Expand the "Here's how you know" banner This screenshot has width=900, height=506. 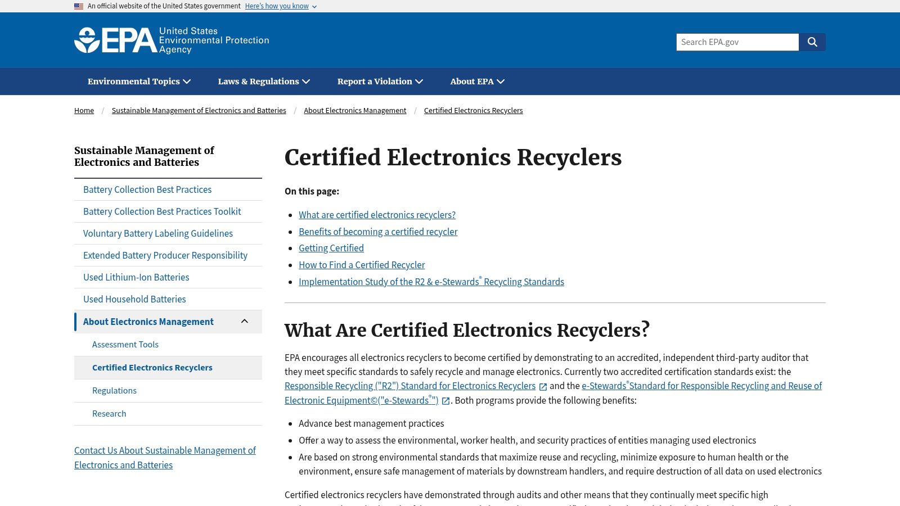click(x=281, y=6)
